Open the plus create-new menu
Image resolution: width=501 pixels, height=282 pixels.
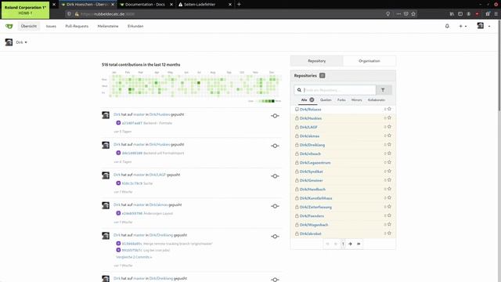point(463,26)
